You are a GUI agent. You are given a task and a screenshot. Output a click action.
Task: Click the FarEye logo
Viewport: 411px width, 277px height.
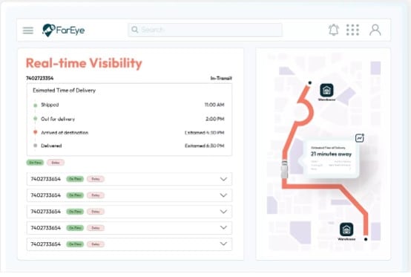pos(64,30)
